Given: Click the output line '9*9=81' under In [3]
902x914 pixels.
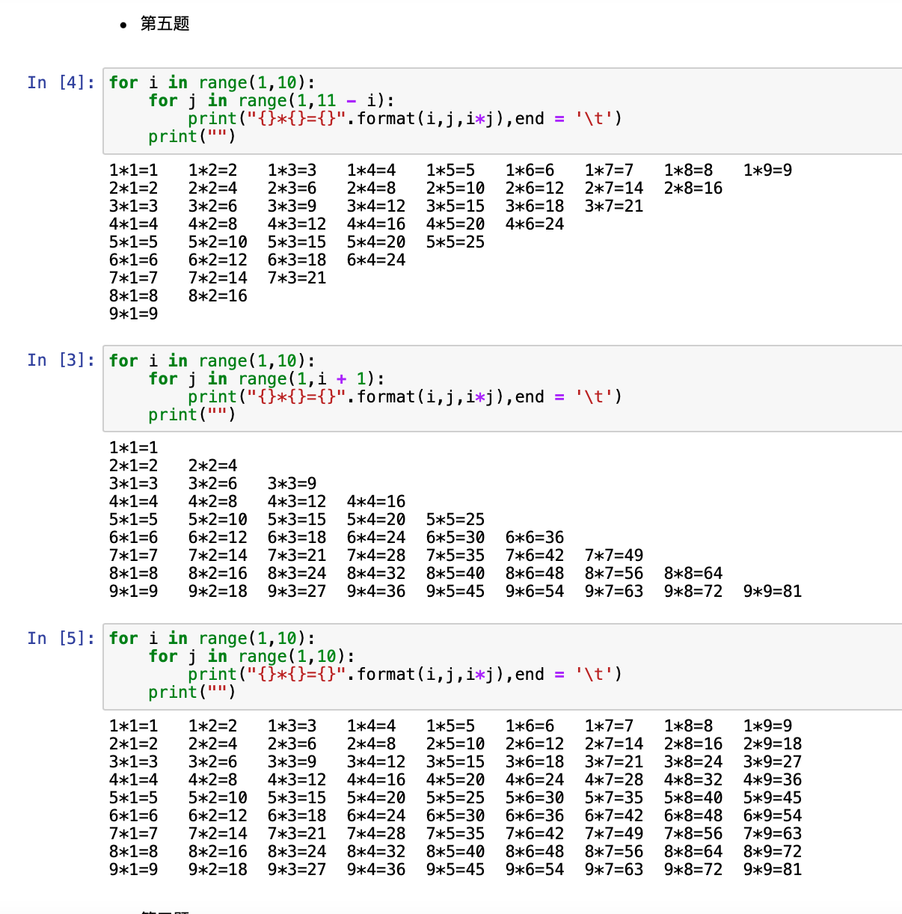Looking at the screenshot, I should pos(772,591).
